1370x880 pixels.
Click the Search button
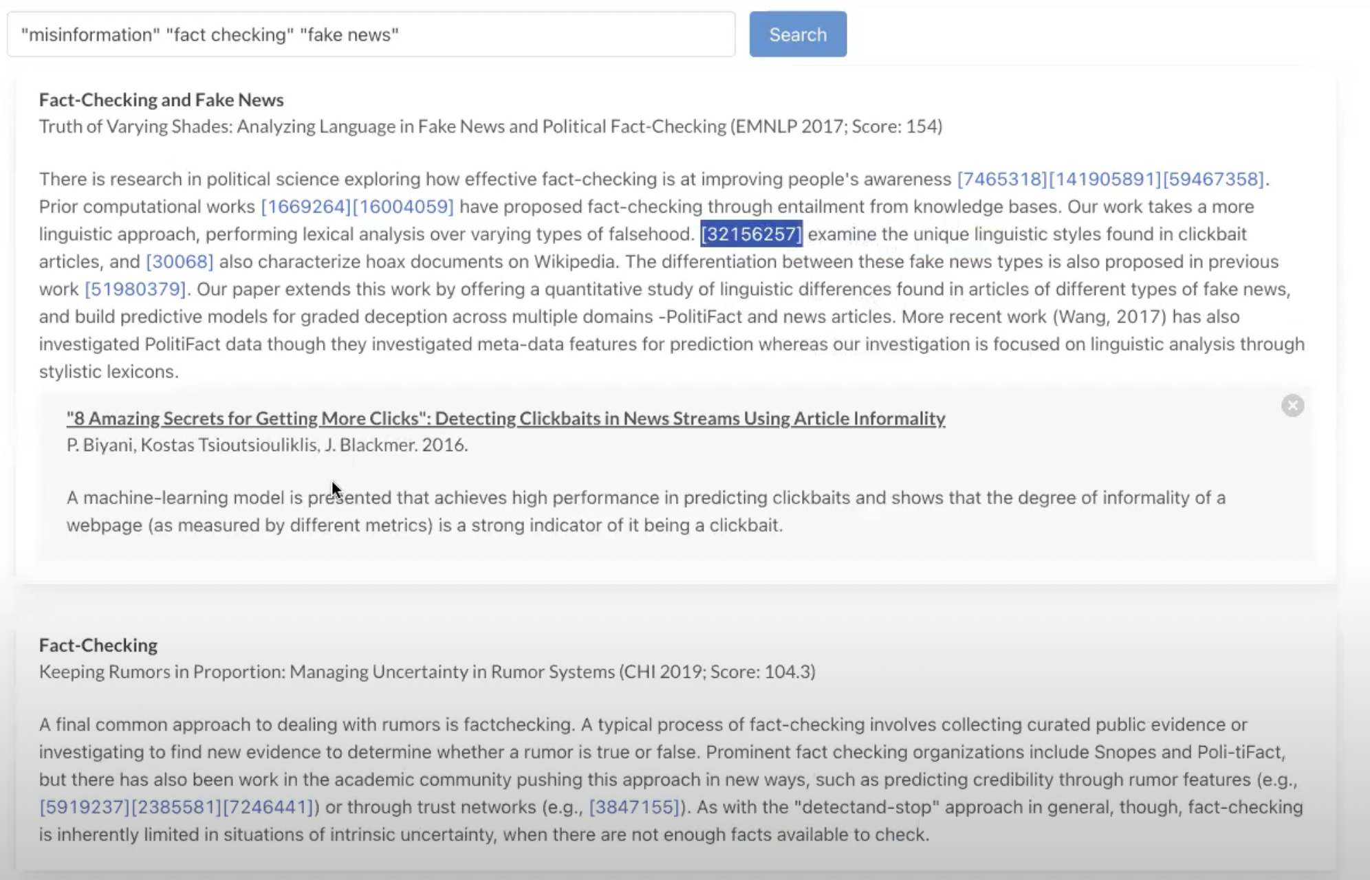pyautogui.click(x=798, y=34)
